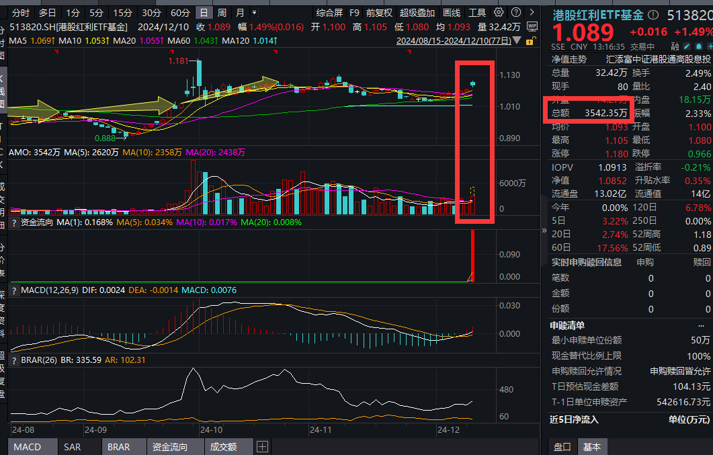Open the period dropdown arrow after 月
This screenshot has width=713, height=455.
click(x=253, y=13)
